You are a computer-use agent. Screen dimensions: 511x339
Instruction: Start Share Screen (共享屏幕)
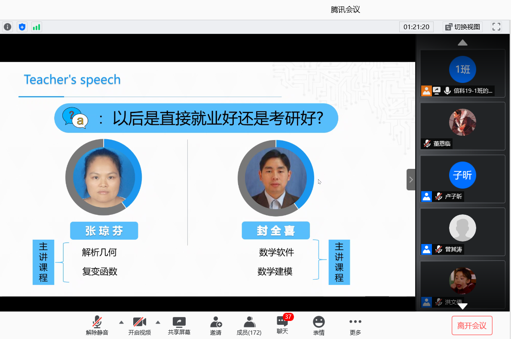(x=179, y=326)
